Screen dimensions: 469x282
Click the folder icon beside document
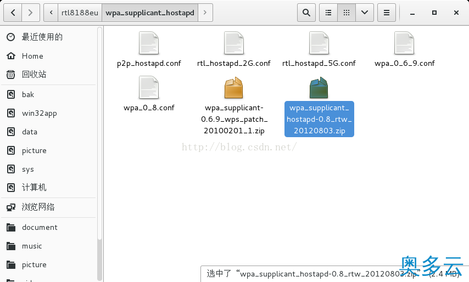[11, 227]
